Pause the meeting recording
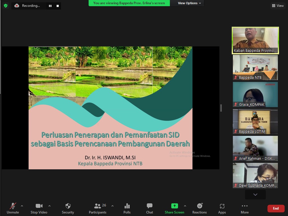Image resolution: width=288 pixels, height=216 pixels. (x=50, y=6)
